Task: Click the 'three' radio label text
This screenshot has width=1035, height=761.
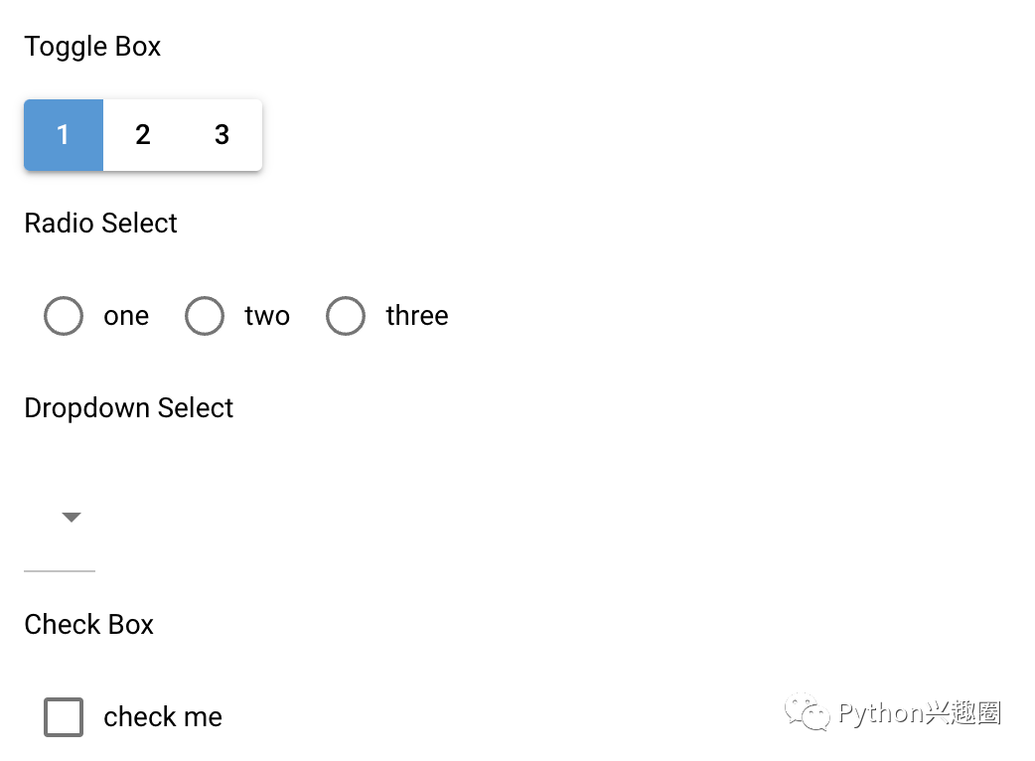Action: point(417,316)
